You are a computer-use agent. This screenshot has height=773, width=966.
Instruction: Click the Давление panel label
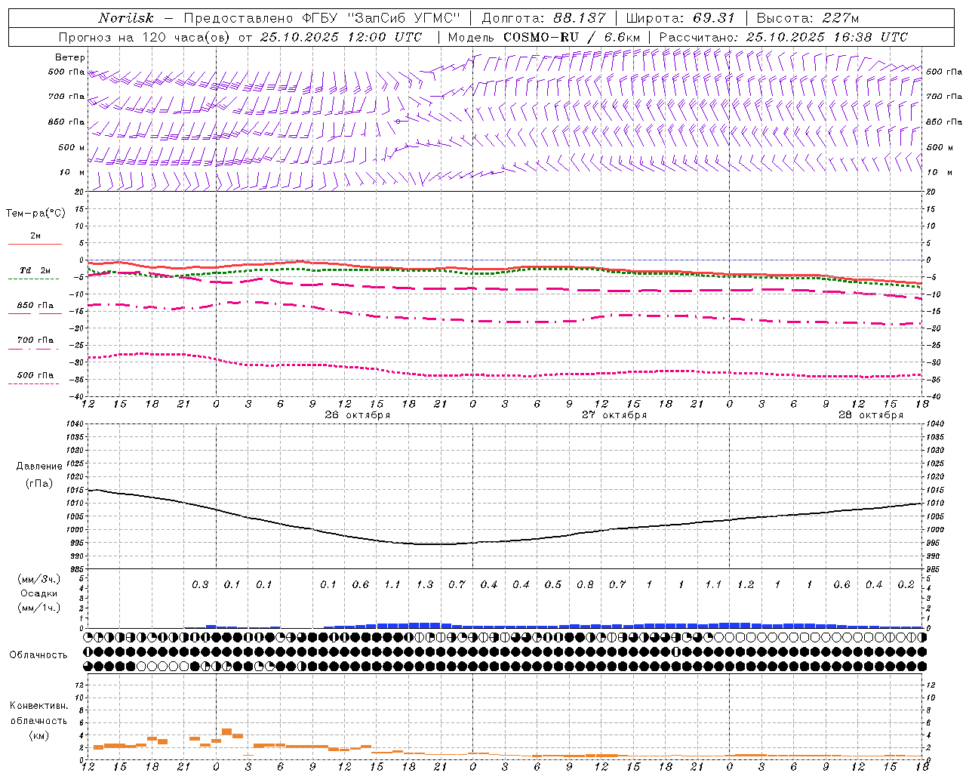(x=39, y=467)
